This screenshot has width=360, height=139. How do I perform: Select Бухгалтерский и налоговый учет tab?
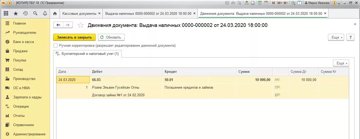pyautogui.click(x=87, y=54)
